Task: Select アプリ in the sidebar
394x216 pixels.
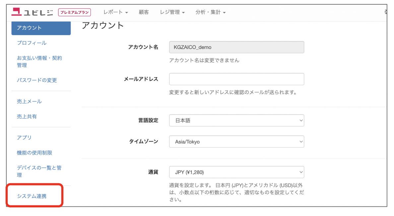Action: point(24,137)
